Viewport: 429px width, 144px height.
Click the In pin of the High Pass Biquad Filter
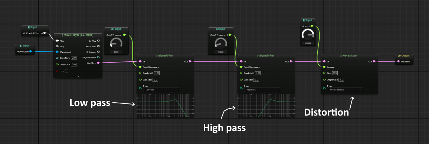pyautogui.click(x=241, y=62)
